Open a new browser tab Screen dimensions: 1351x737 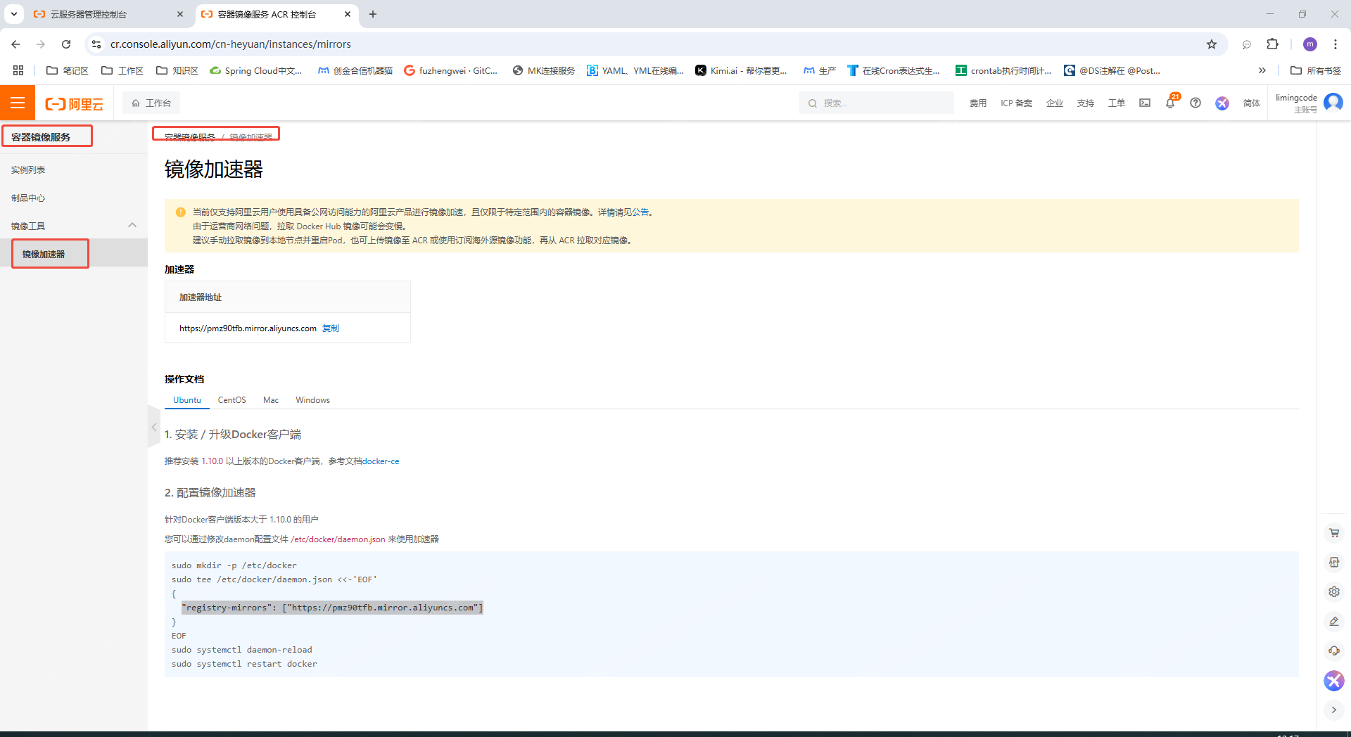point(373,14)
